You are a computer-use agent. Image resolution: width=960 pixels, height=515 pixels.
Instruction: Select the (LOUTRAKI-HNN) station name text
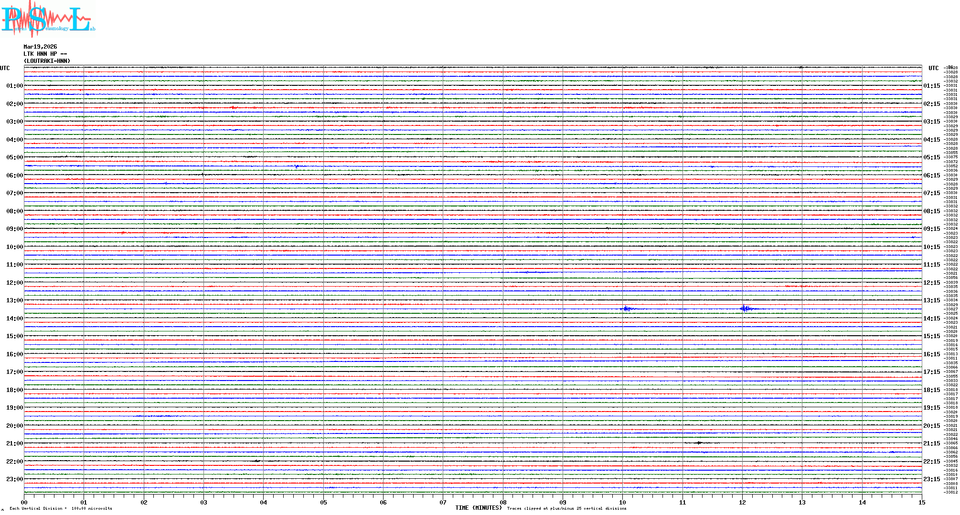[47, 61]
